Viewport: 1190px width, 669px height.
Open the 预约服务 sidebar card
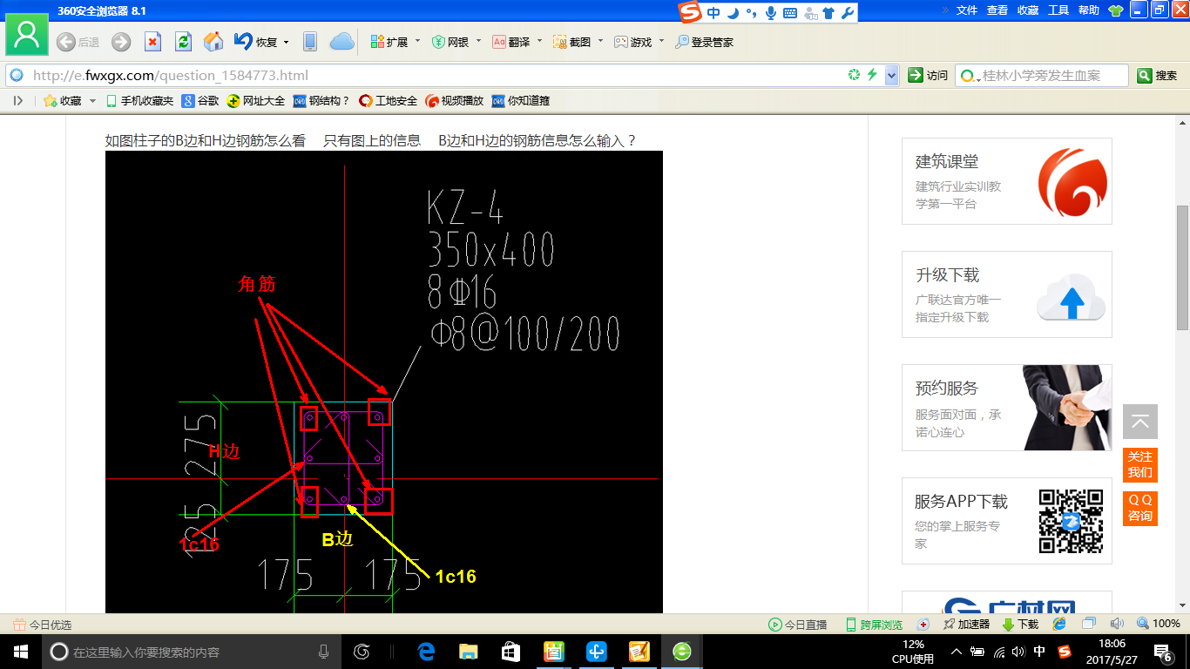[x=1006, y=408]
